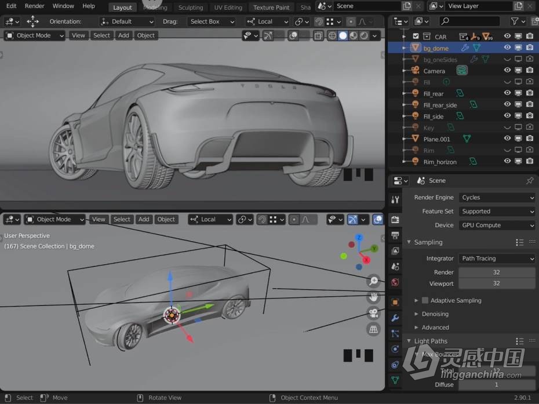The image size is (539, 404).
Task: Select wireframe shading in upper viewport
Action: (332, 35)
